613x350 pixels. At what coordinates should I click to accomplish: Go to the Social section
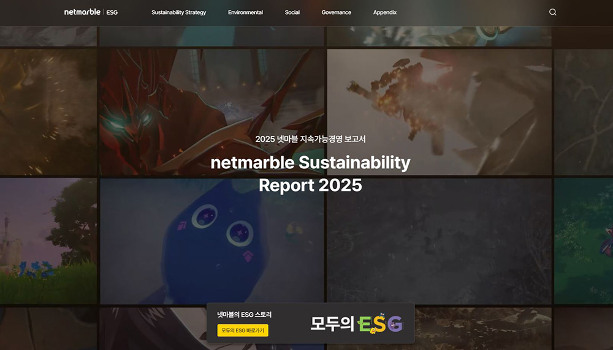(292, 12)
